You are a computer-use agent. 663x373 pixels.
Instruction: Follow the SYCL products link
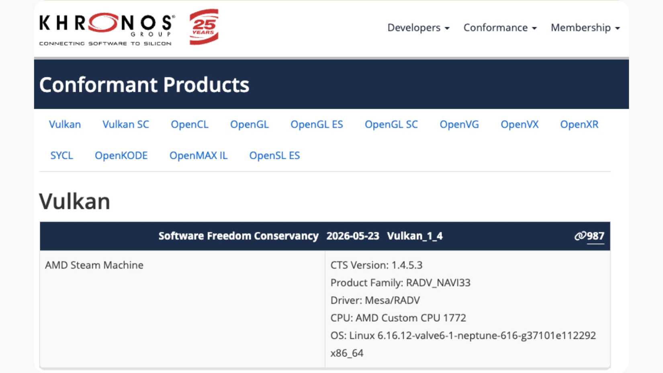(x=61, y=156)
